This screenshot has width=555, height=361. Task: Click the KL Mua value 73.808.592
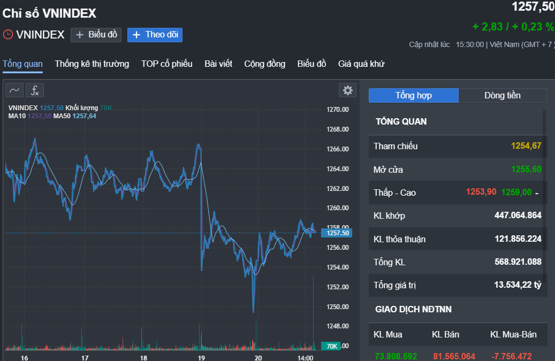tap(396, 356)
